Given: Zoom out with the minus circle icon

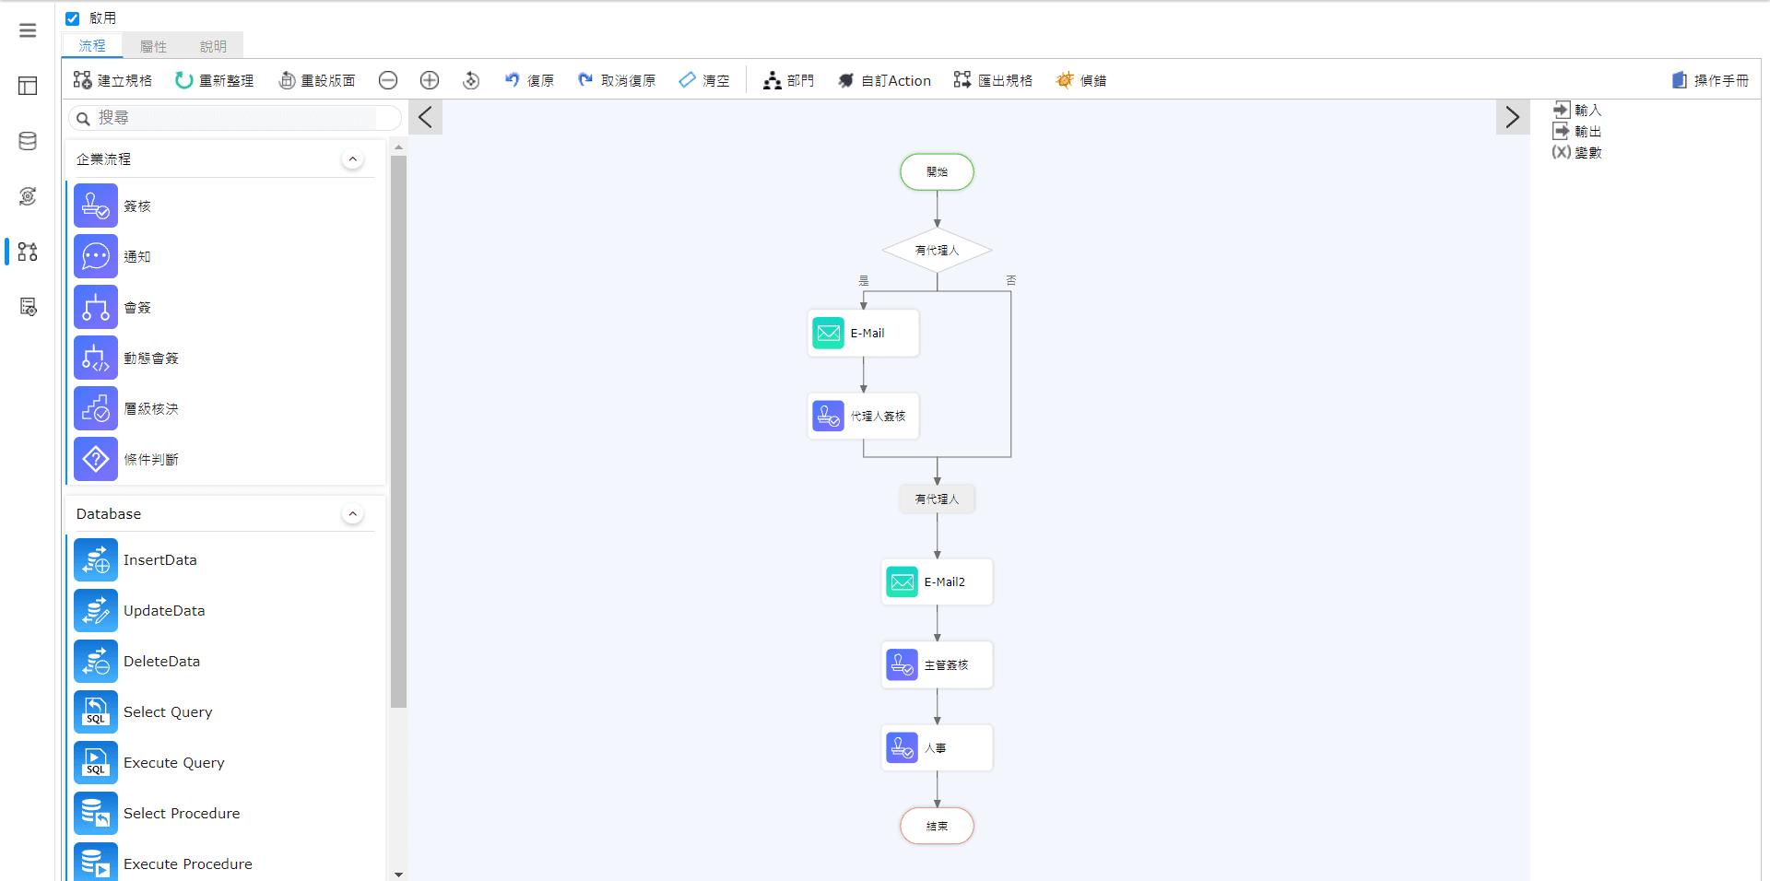Looking at the screenshot, I should click(388, 80).
